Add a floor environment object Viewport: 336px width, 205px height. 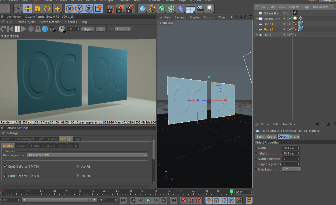[190, 9]
